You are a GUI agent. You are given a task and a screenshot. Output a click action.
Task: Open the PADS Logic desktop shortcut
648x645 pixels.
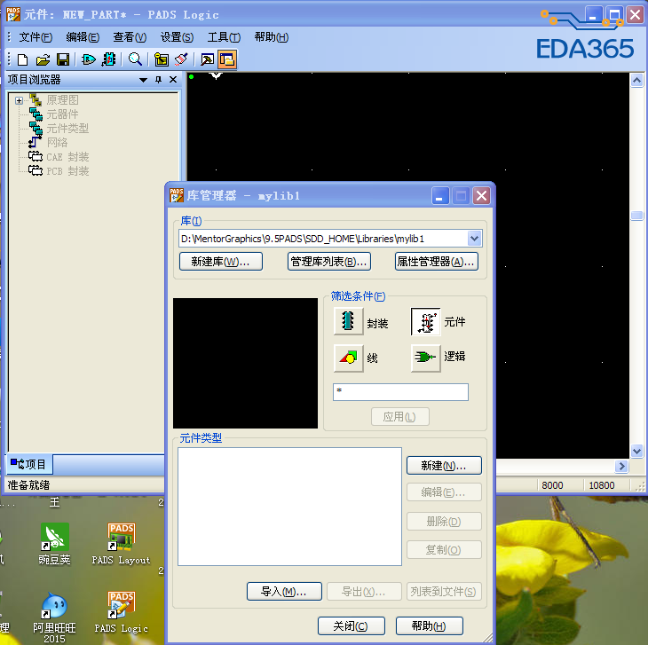[121, 612]
